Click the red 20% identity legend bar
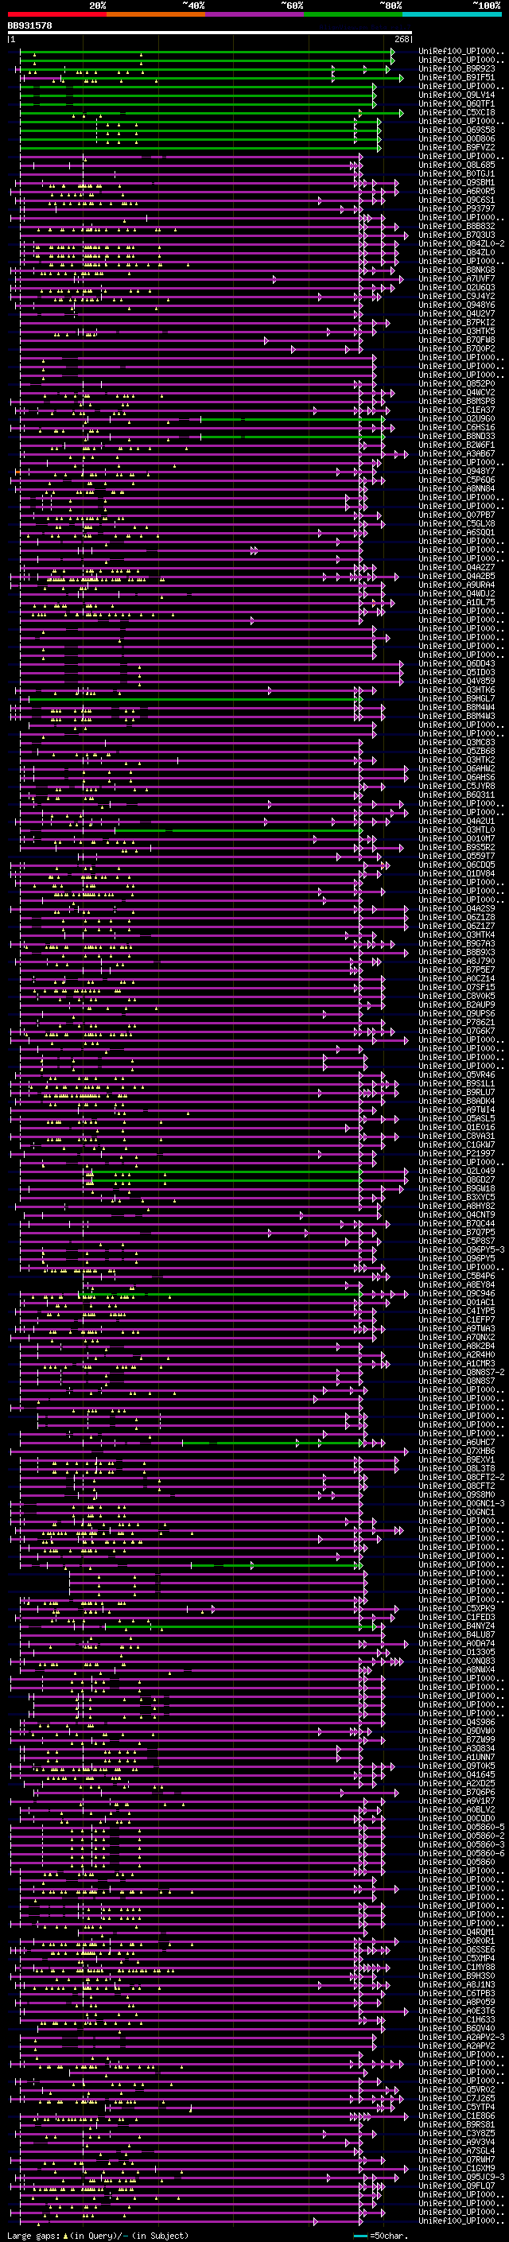 [56, 15]
